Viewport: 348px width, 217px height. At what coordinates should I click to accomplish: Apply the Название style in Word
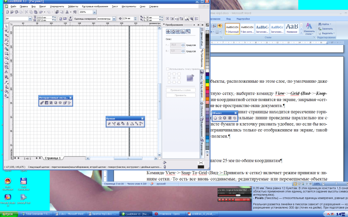point(292,29)
